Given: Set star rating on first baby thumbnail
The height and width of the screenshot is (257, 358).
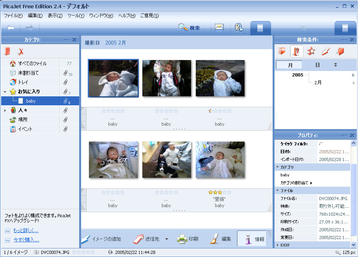Looking at the screenshot, I should click(x=113, y=111).
